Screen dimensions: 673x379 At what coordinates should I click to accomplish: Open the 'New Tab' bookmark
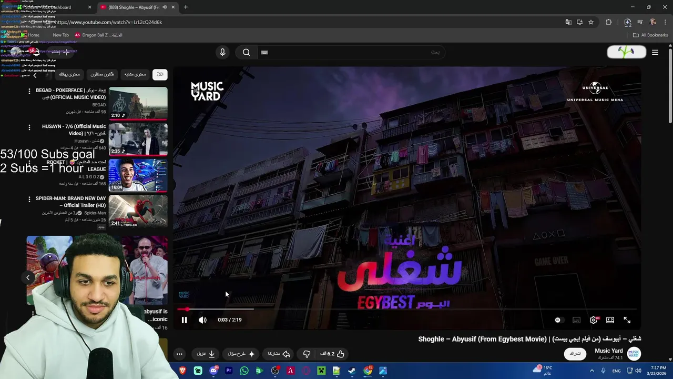pos(60,35)
